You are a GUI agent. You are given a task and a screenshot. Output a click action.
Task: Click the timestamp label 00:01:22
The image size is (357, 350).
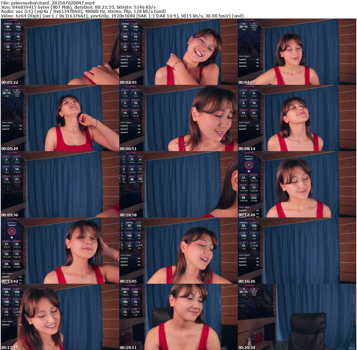[10, 82]
